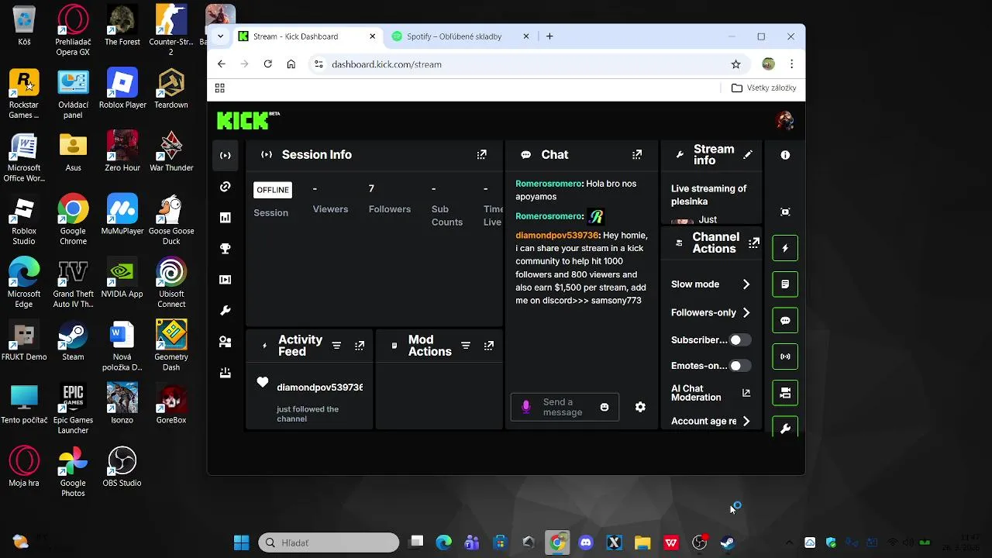992x558 pixels.
Task: Select the OBS Studio desktop shortcut
Action: pyautogui.click(x=122, y=467)
